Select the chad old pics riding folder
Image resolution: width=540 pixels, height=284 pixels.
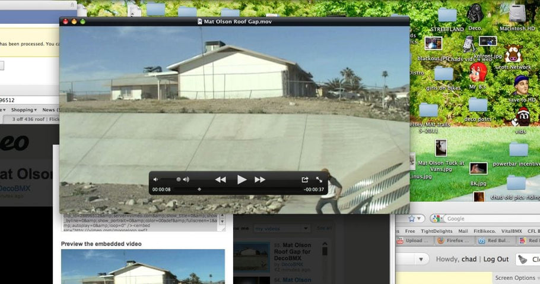point(516,182)
